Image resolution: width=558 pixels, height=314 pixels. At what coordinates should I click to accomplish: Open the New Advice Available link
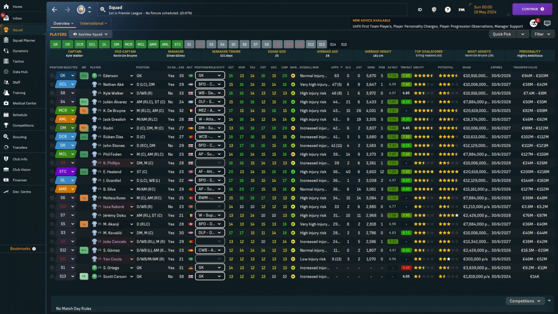pyautogui.click(x=371, y=20)
